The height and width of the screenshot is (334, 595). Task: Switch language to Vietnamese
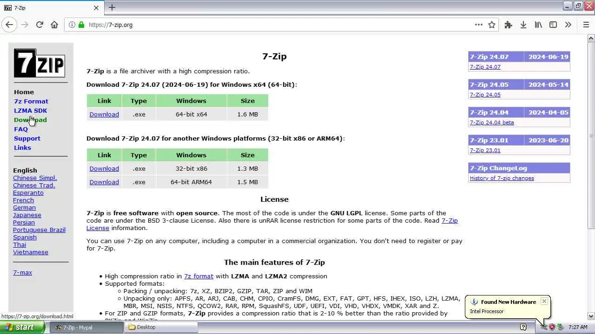(x=31, y=252)
